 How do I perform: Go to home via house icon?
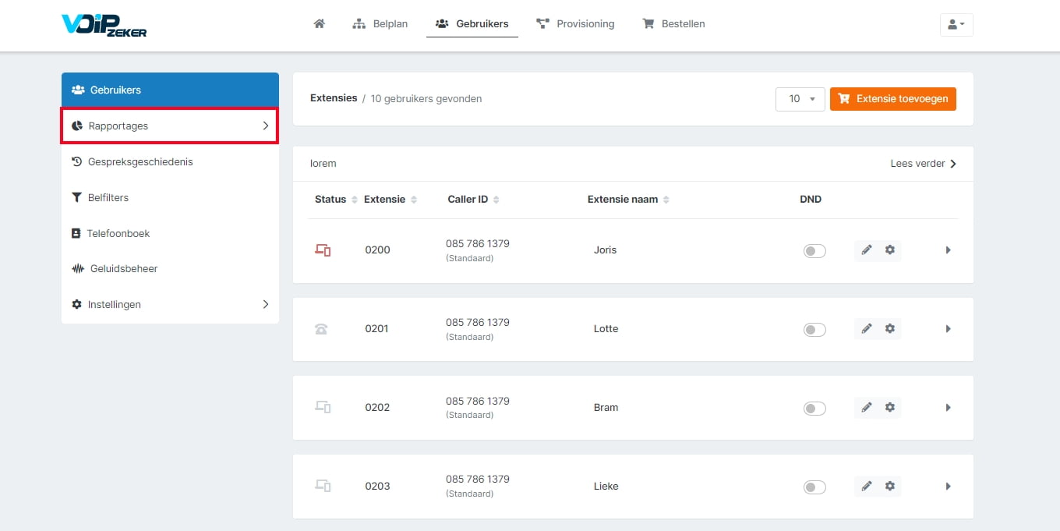[319, 23]
